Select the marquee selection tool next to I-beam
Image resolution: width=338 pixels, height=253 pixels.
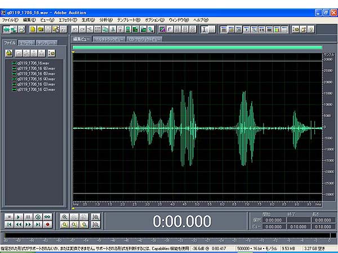[212, 29]
